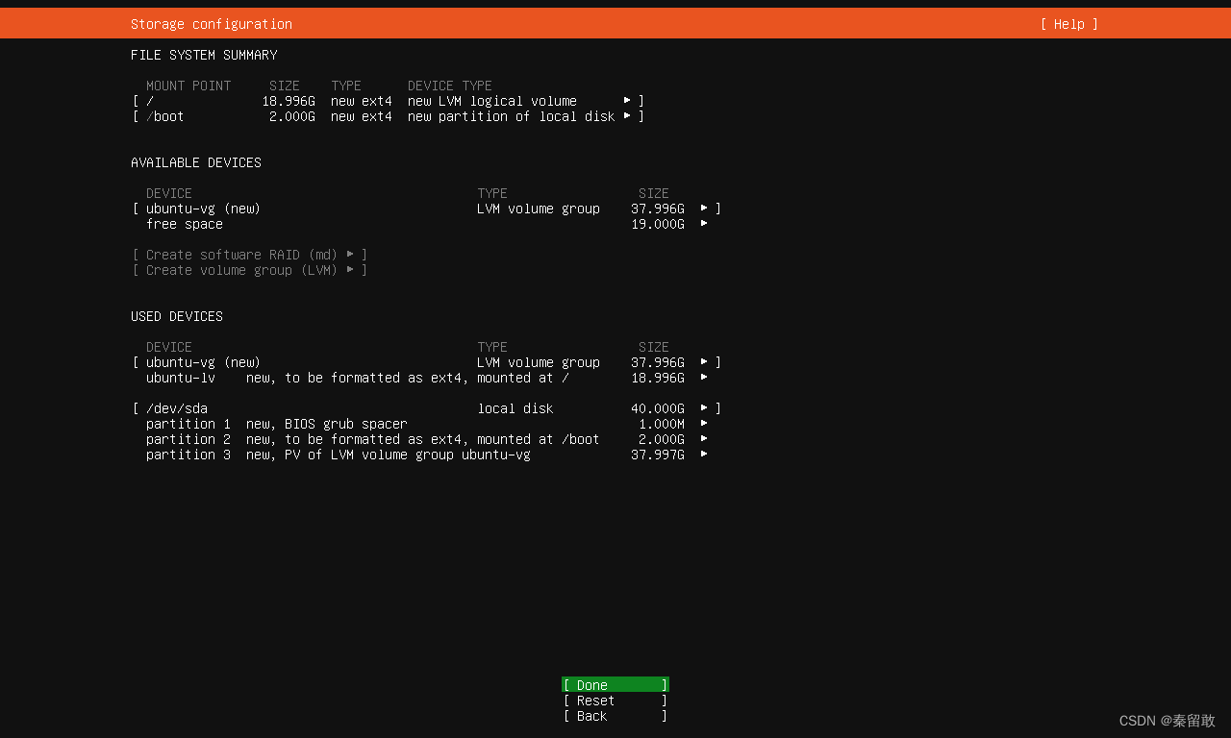Open arrow for partition 3 LVM PV
This screenshot has width=1231, height=738.
coord(704,455)
